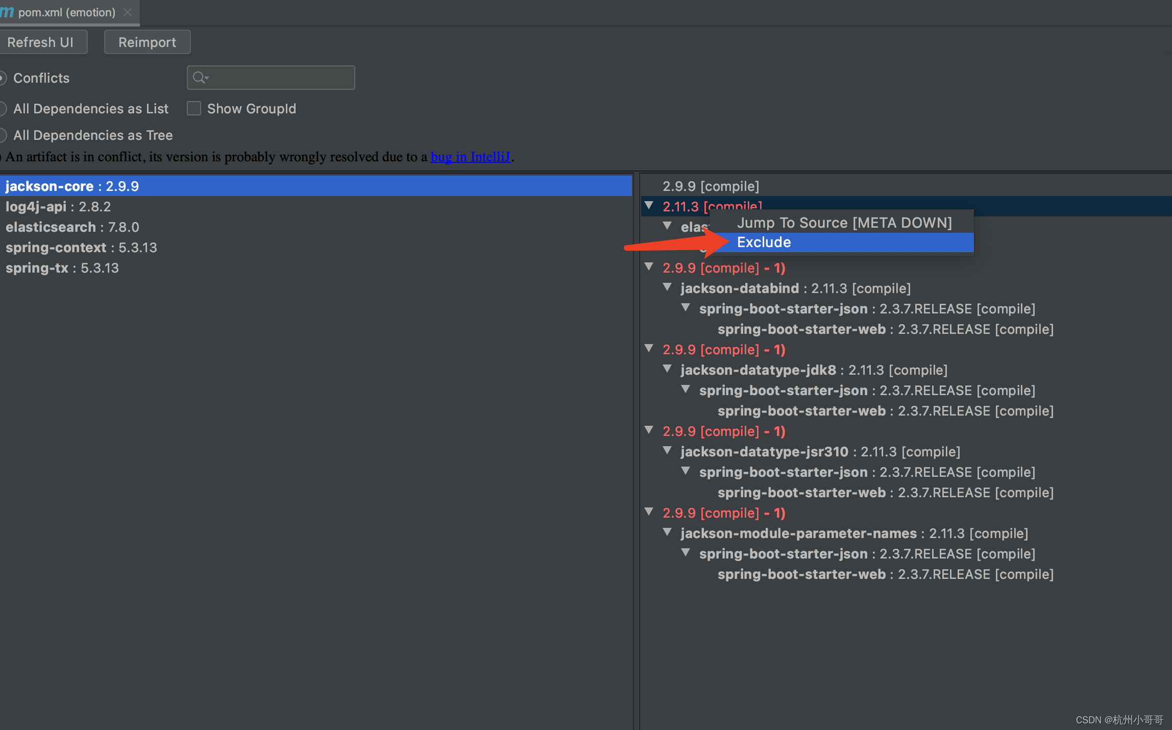Select Jump To Source in context menu

844,222
